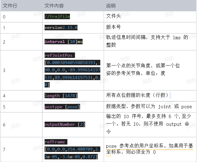The height and width of the screenshot is (162, 197).
Task: Click the outputNumber [2] code text
Action: (65, 124)
